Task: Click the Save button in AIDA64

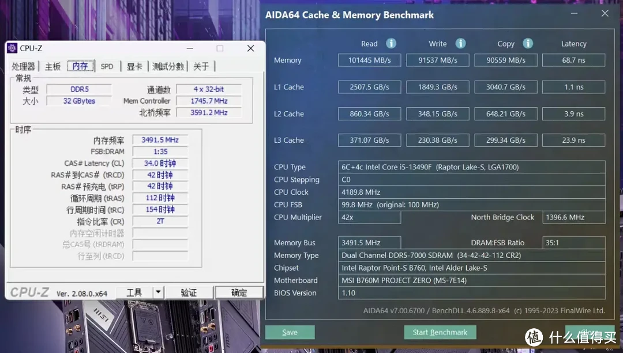Action: coord(290,332)
